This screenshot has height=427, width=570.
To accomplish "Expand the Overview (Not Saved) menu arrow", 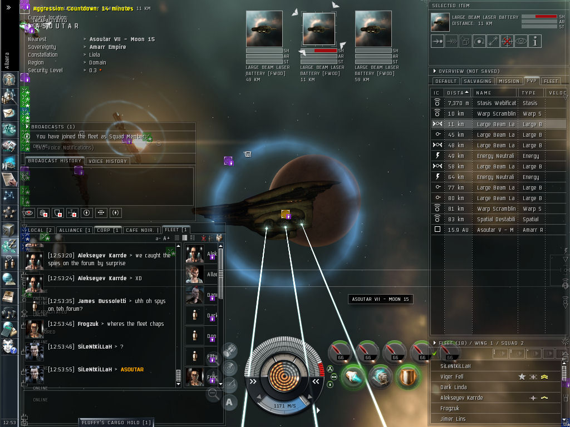I will pyautogui.click(x=435, y=71).
